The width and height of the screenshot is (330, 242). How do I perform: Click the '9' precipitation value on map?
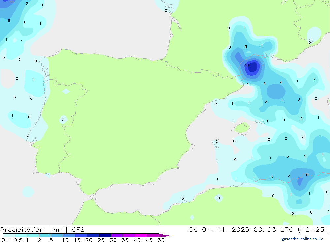[307, 175]
